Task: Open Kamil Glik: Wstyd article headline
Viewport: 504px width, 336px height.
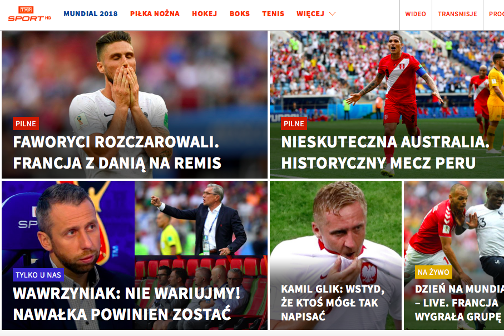Action: [333, 303]
